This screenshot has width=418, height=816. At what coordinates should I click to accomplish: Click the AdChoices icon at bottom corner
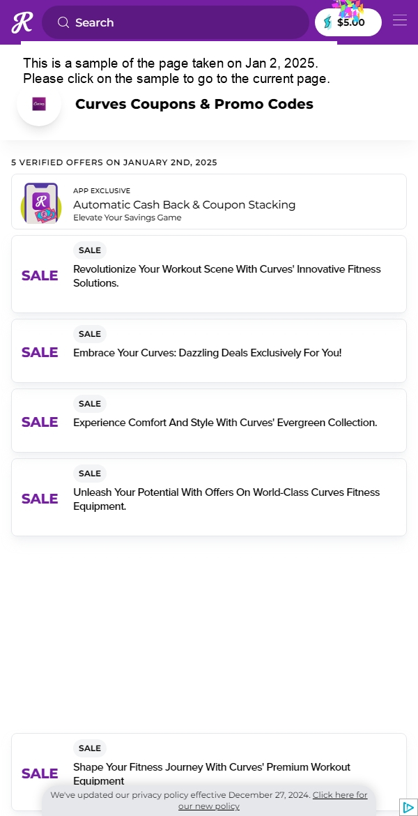pyautogui.click(x=409, y=807)
